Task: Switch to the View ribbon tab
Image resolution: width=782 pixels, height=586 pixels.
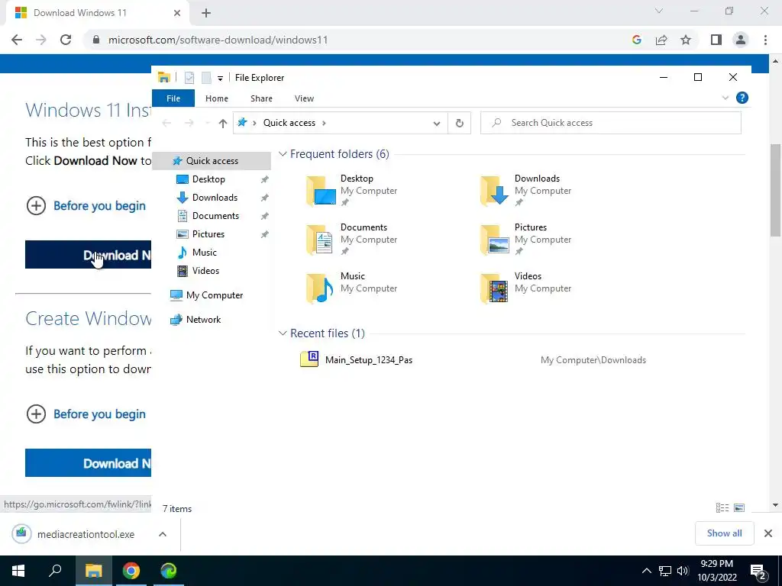Action: [x=304, y=98]
